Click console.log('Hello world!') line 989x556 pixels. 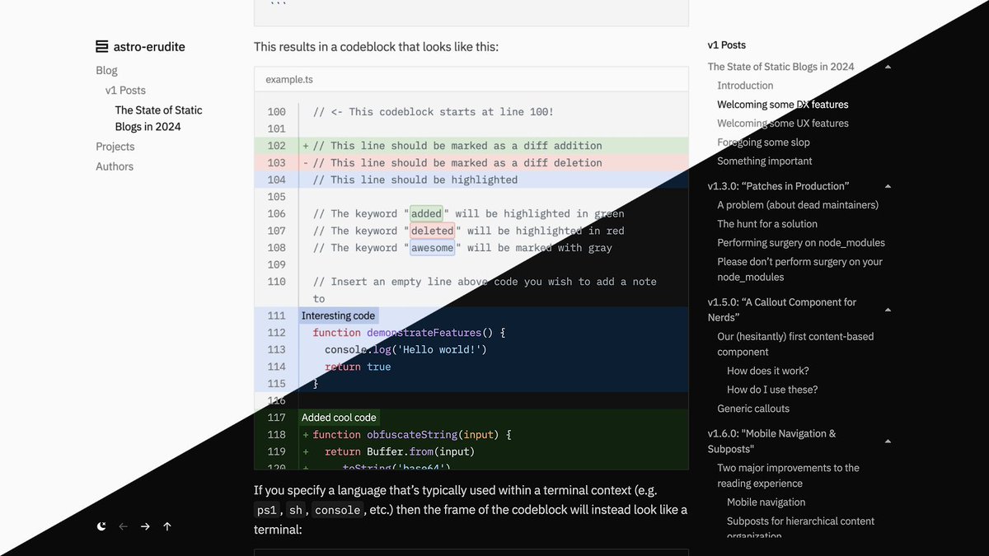pyautogui.click(x=405, y=350)
